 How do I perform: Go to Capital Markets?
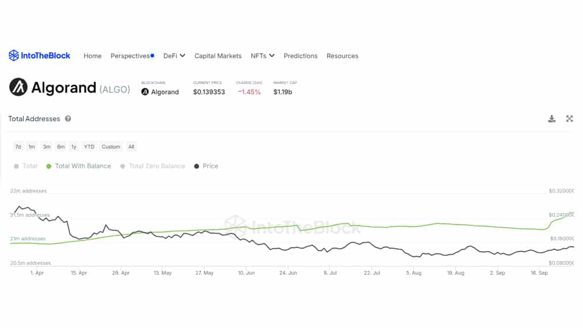(218, 56)
